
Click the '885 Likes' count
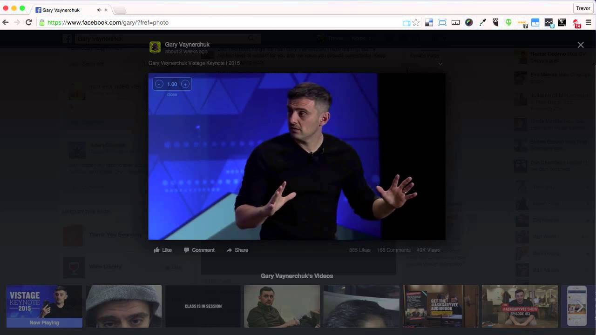tap(360, 250)
